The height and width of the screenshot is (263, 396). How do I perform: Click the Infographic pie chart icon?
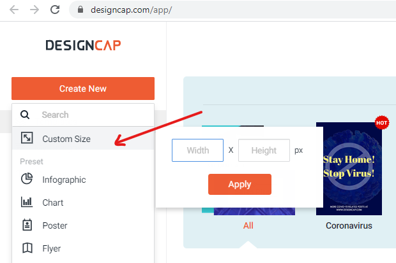[27, 180]
